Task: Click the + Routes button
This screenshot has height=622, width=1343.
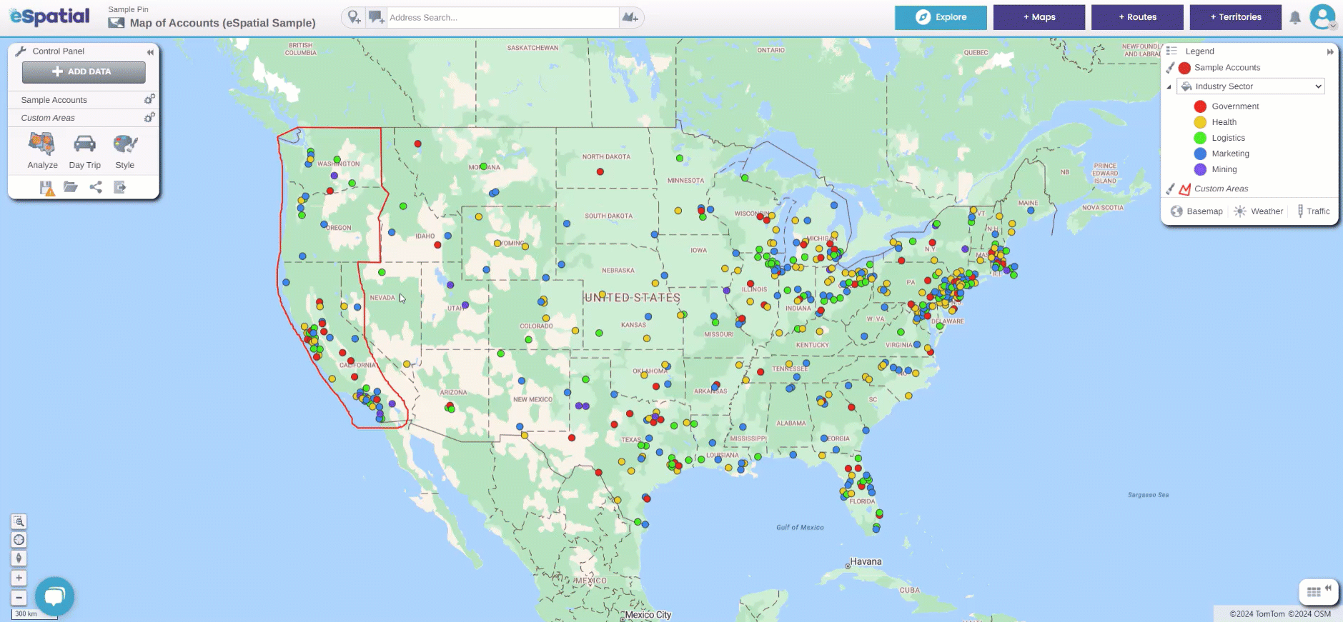Action: point(1137,17)
